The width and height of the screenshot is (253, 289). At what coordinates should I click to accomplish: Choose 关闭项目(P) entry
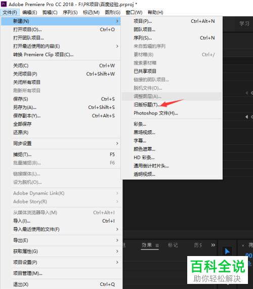(61, 74)
